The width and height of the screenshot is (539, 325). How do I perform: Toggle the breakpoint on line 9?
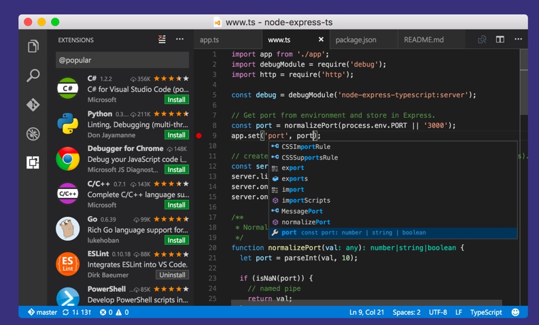199,135
